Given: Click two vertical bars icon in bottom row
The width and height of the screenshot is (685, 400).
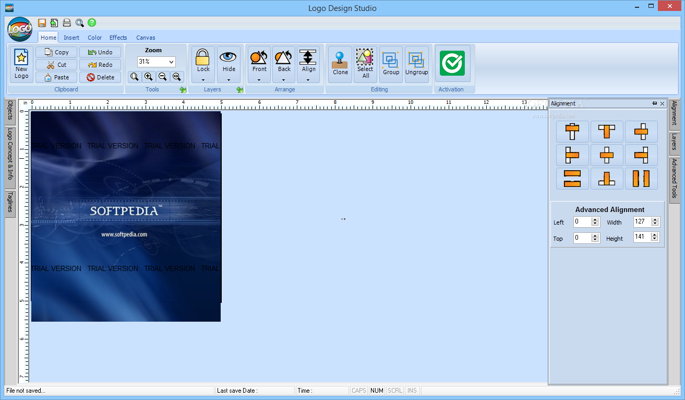Looking at the screenshot, I should (x=641, y=179).
